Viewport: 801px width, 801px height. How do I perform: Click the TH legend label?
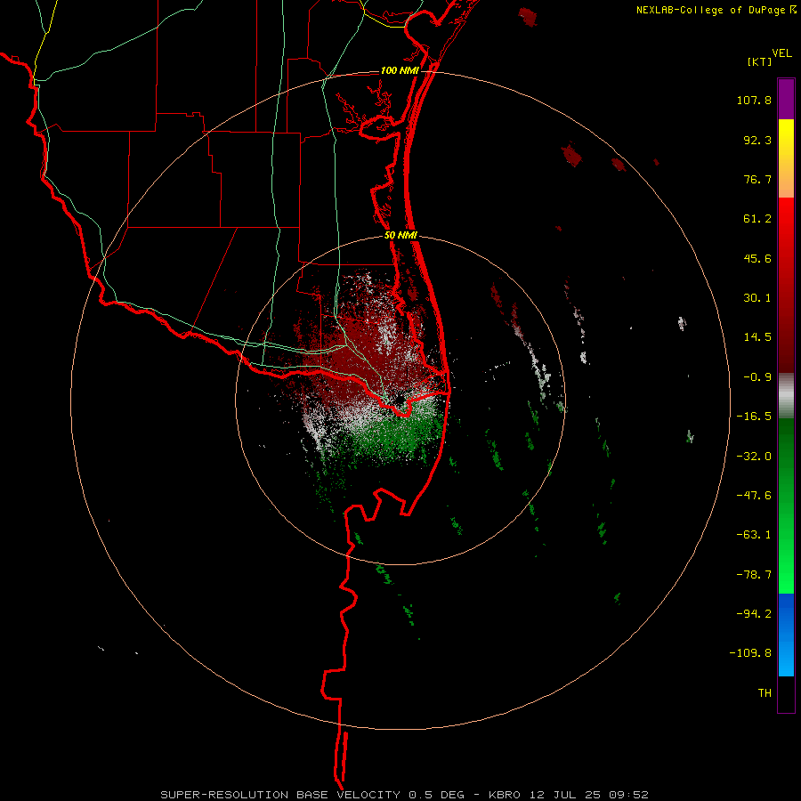[765, 693]
